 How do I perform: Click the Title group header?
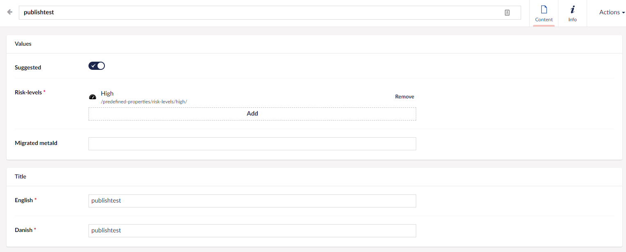(20, 177)
